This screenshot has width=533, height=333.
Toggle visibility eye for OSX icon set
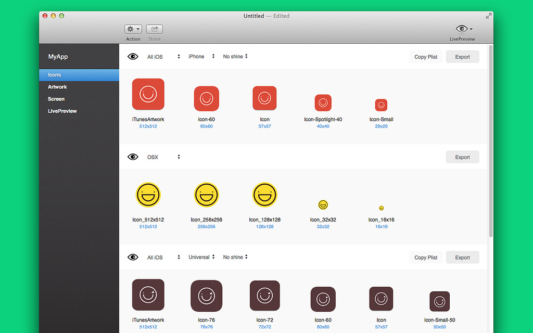(x=133, y=157)
